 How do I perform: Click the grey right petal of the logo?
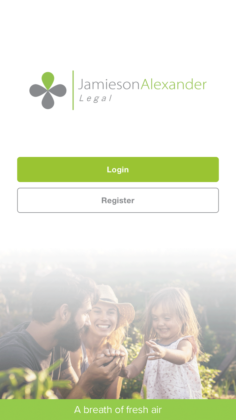58,90
